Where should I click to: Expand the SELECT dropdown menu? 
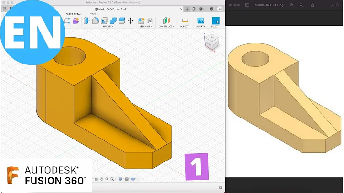coord(215,27)
